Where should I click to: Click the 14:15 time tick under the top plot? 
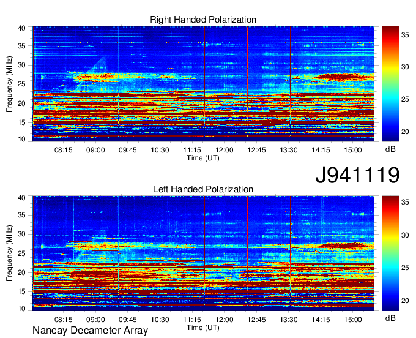[321, 150]
